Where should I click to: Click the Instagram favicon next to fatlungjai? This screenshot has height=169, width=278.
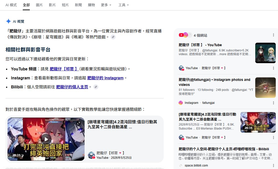181,103
